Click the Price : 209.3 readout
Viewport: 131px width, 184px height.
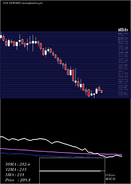point(18,180)
